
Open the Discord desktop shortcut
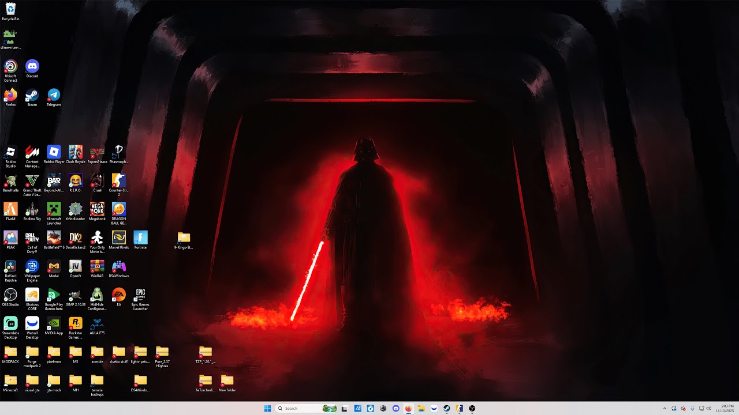tap(32, 69)
